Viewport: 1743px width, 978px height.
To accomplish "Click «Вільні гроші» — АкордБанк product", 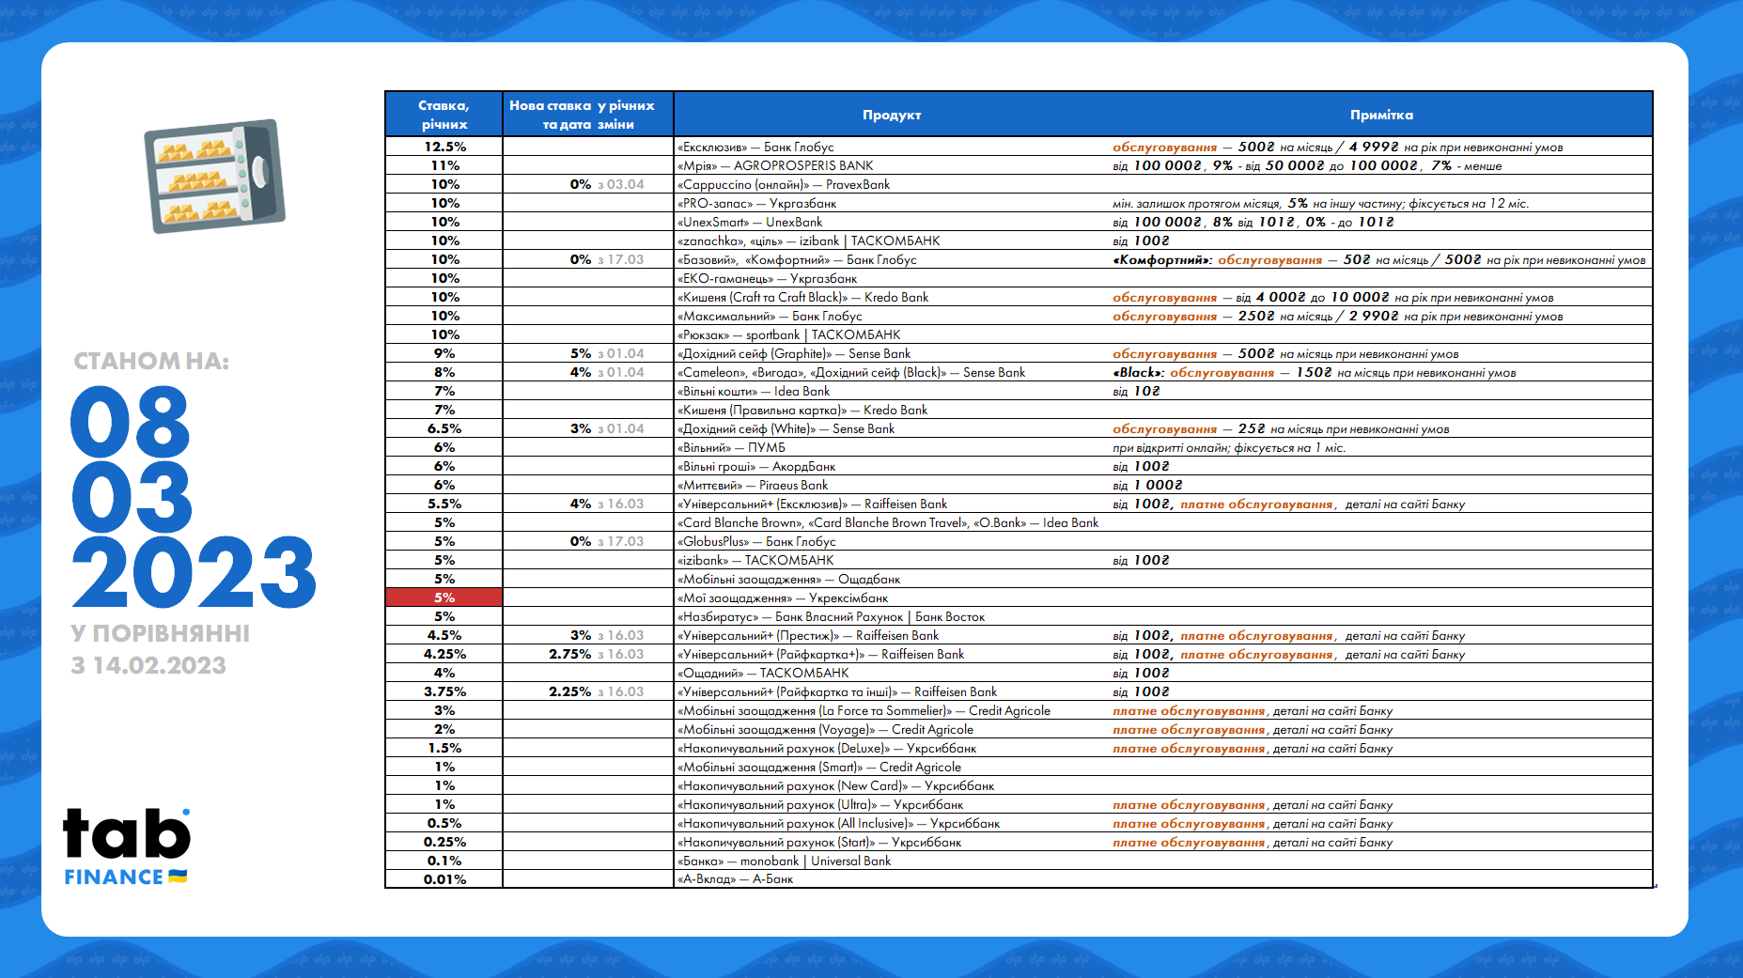I will 756,466.
